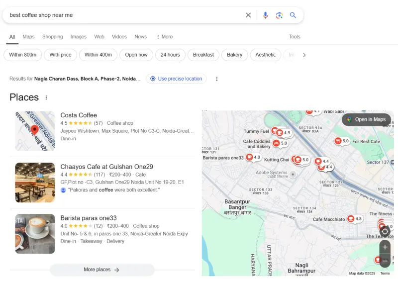Switch to the Maps tab
Screen dimensions: 398x281
[x=28, y=37]
